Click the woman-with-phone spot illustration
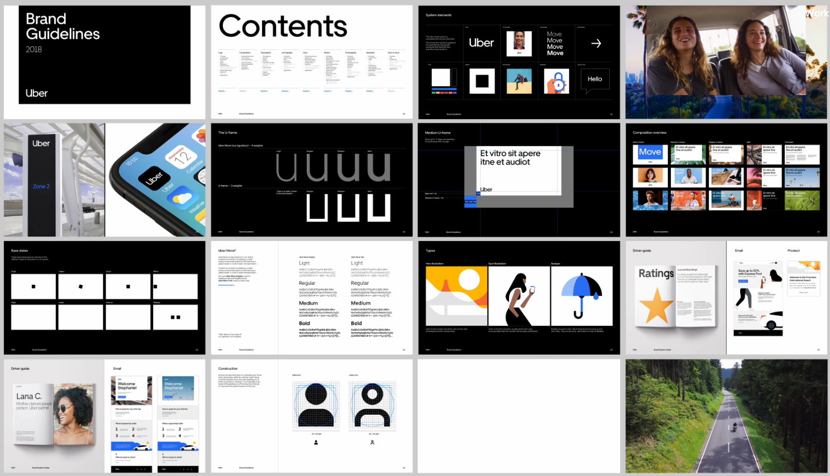Screen dimensions: 830x476 [519, 296]
